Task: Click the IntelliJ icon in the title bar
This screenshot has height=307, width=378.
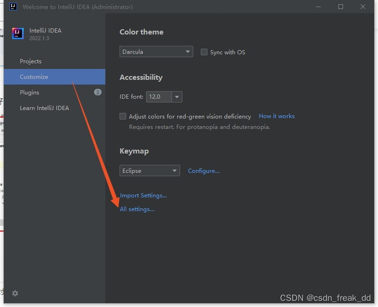Action: tap(13, 7)
